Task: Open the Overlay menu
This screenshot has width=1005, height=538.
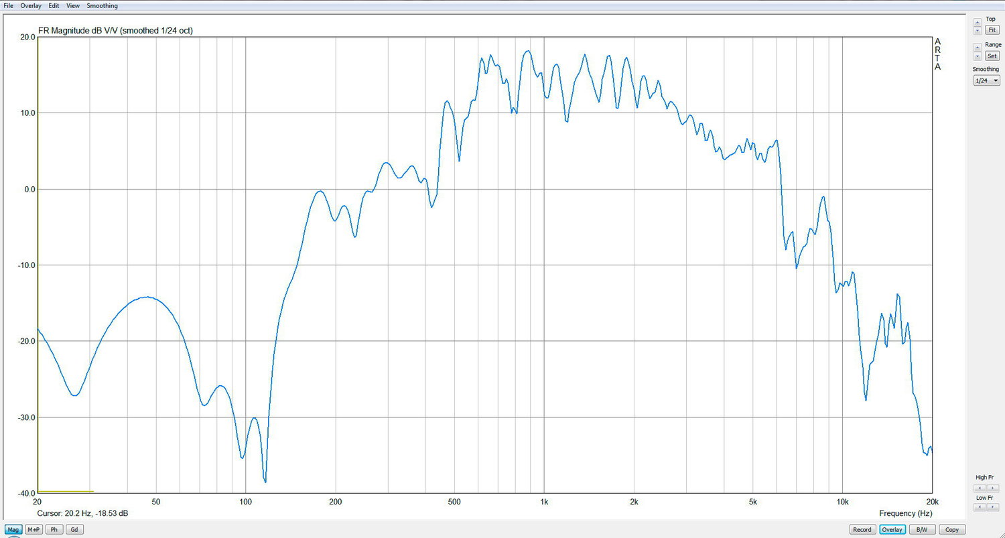Action: click(30, 5)
